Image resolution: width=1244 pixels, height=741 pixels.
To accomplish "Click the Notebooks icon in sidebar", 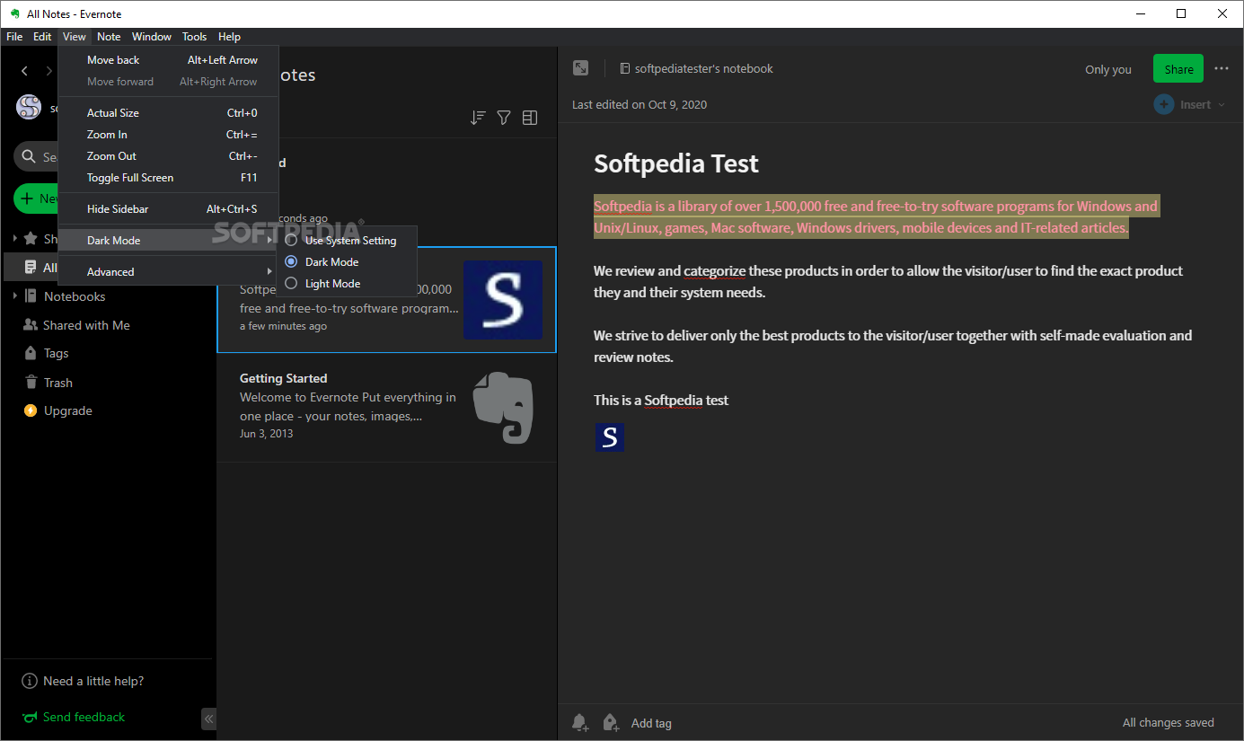I will point(31,296).
